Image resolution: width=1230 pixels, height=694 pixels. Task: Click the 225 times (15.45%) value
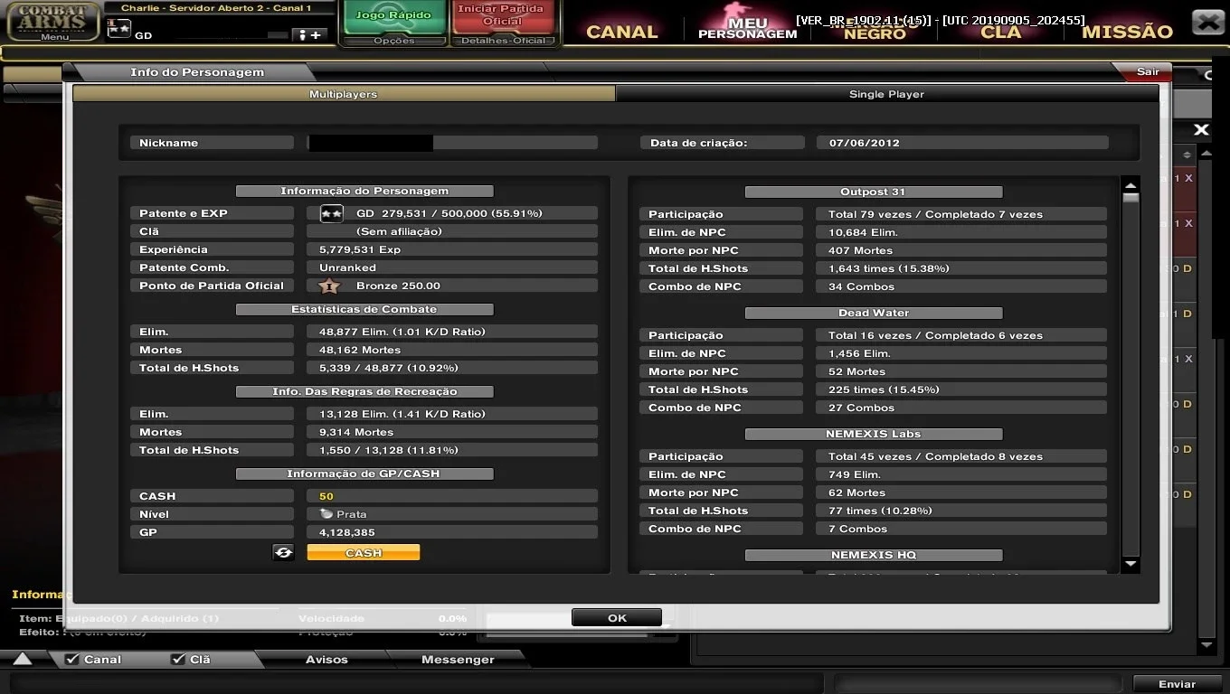[x=961, y=389]
